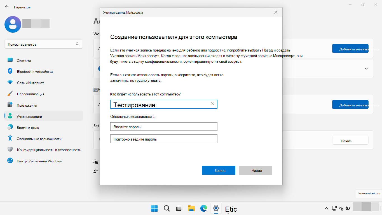Click the Далее button
Image resolution: width=382 pixels, height=215 pixels.
[219, 170]
